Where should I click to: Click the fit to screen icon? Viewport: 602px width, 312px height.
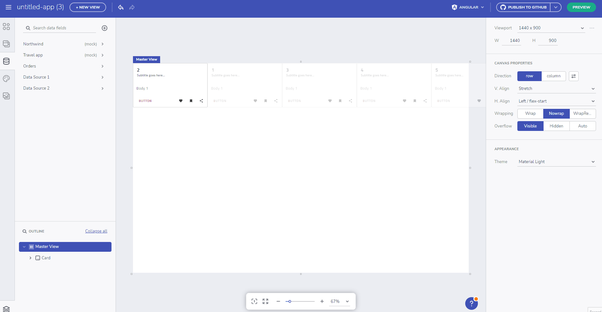(254, 301)
